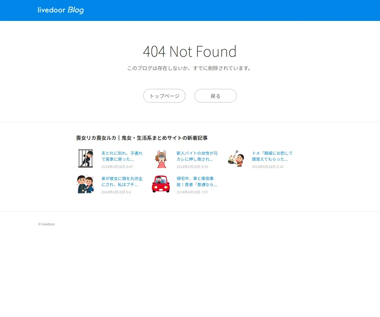380x317 pixels.
Task: Click the 喪女リカ喪女ルカ new articles heading
Action: [142, 138]
